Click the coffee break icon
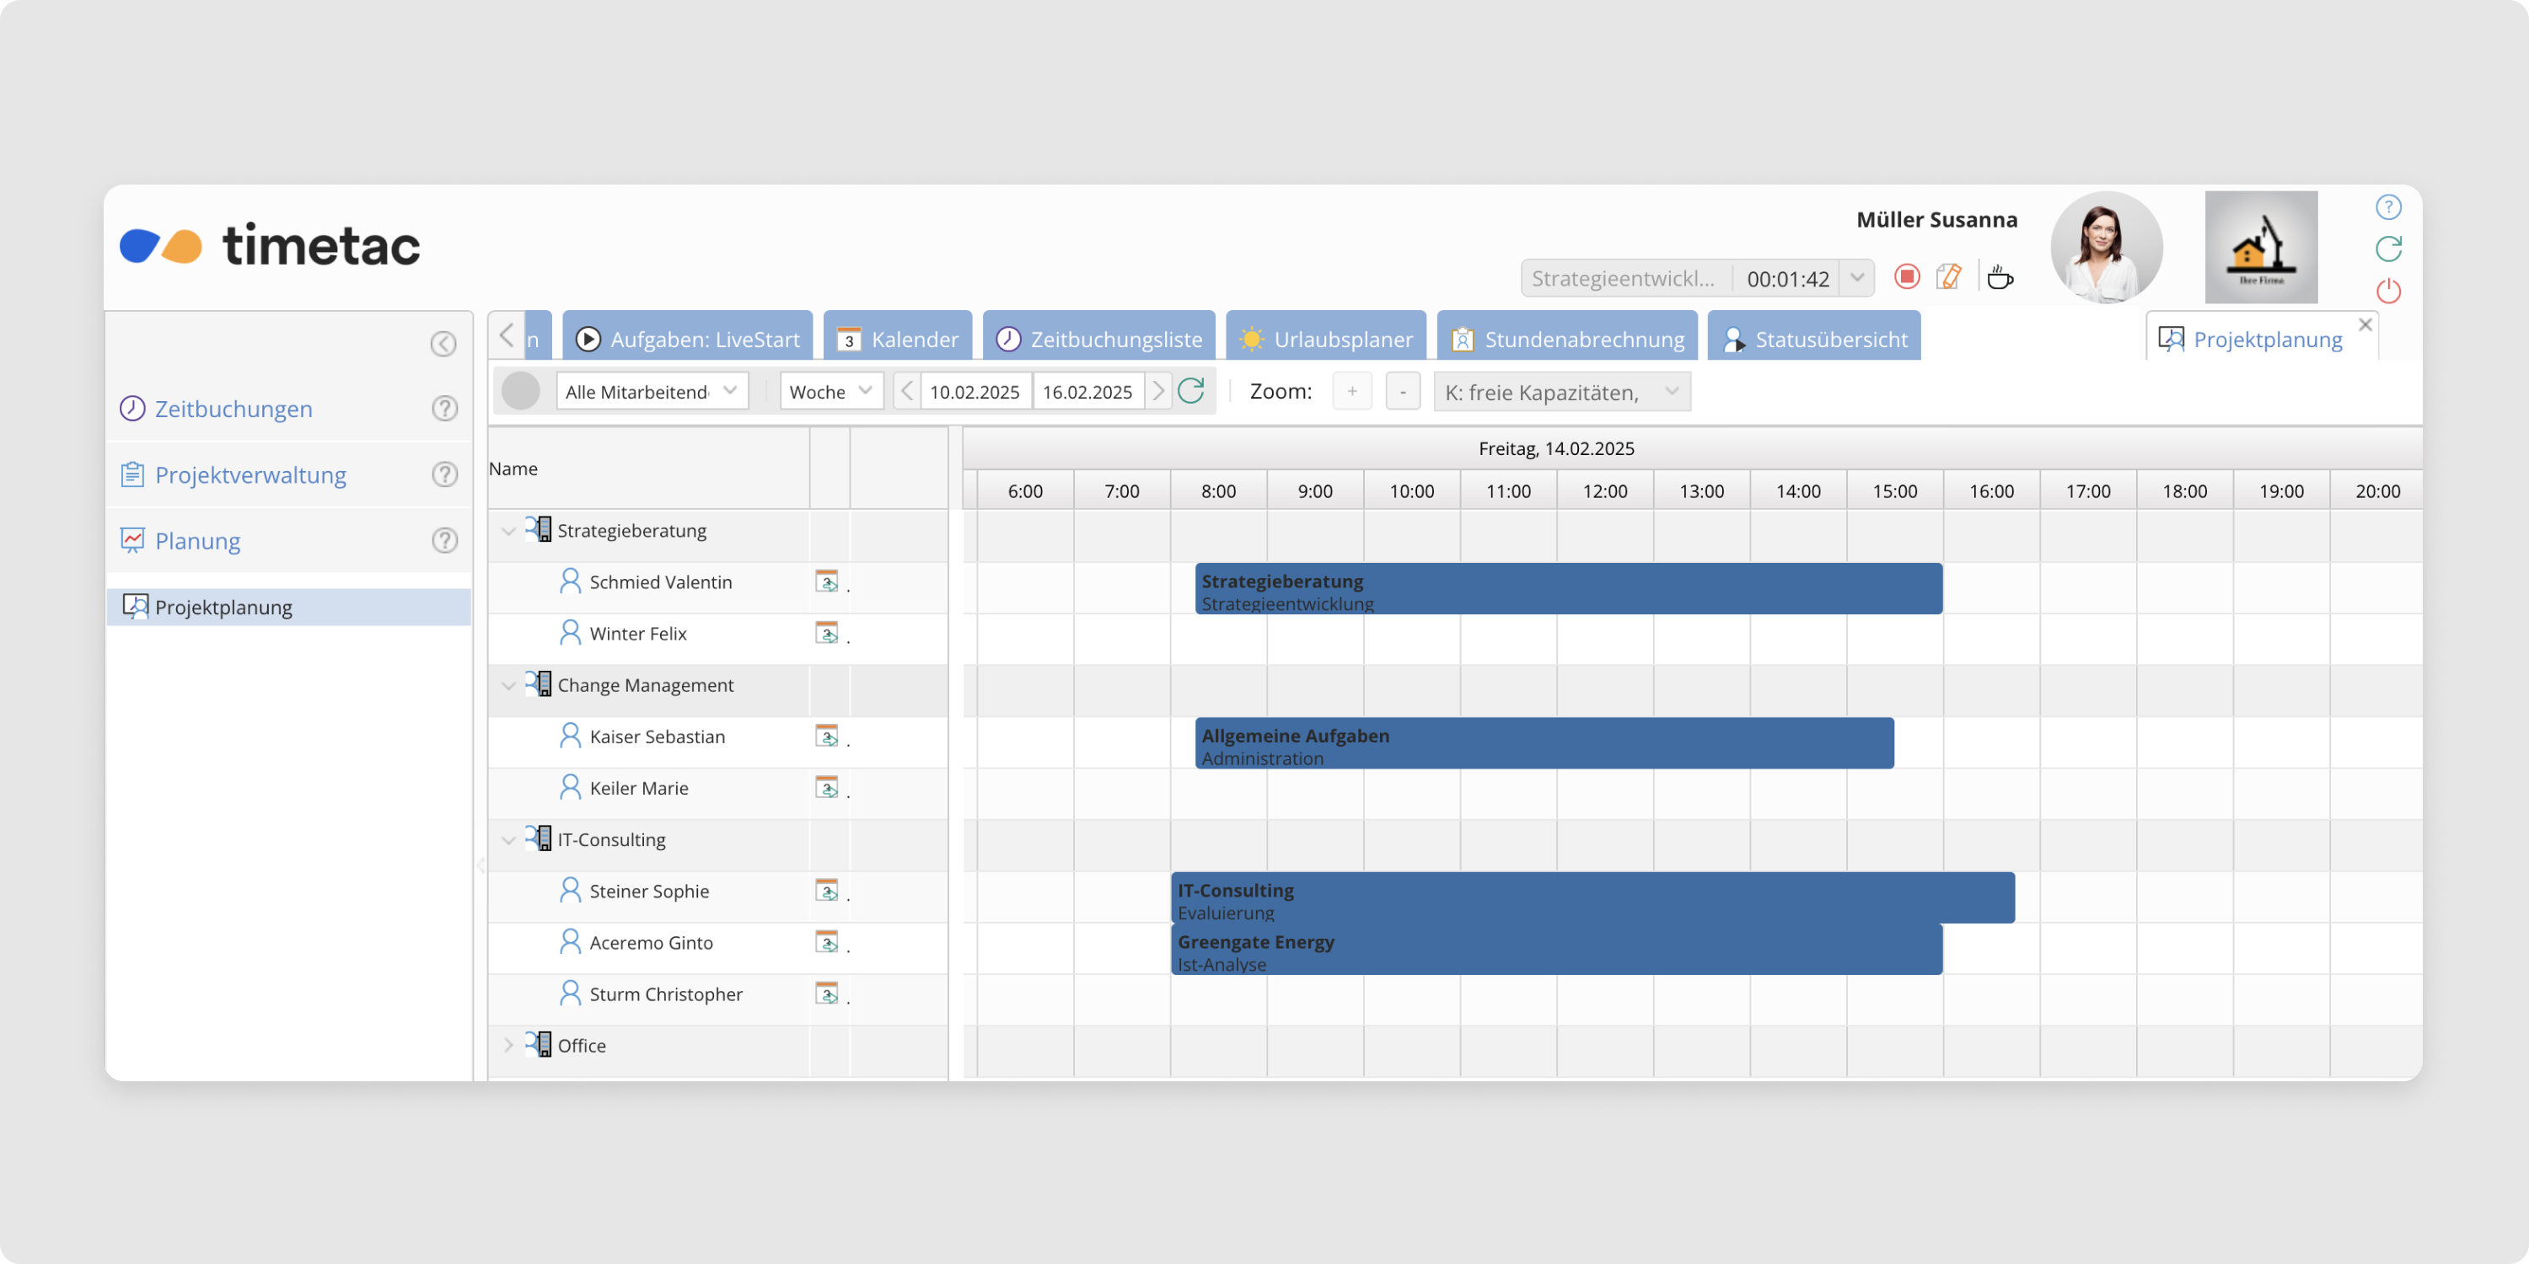 click(1999, 278)
